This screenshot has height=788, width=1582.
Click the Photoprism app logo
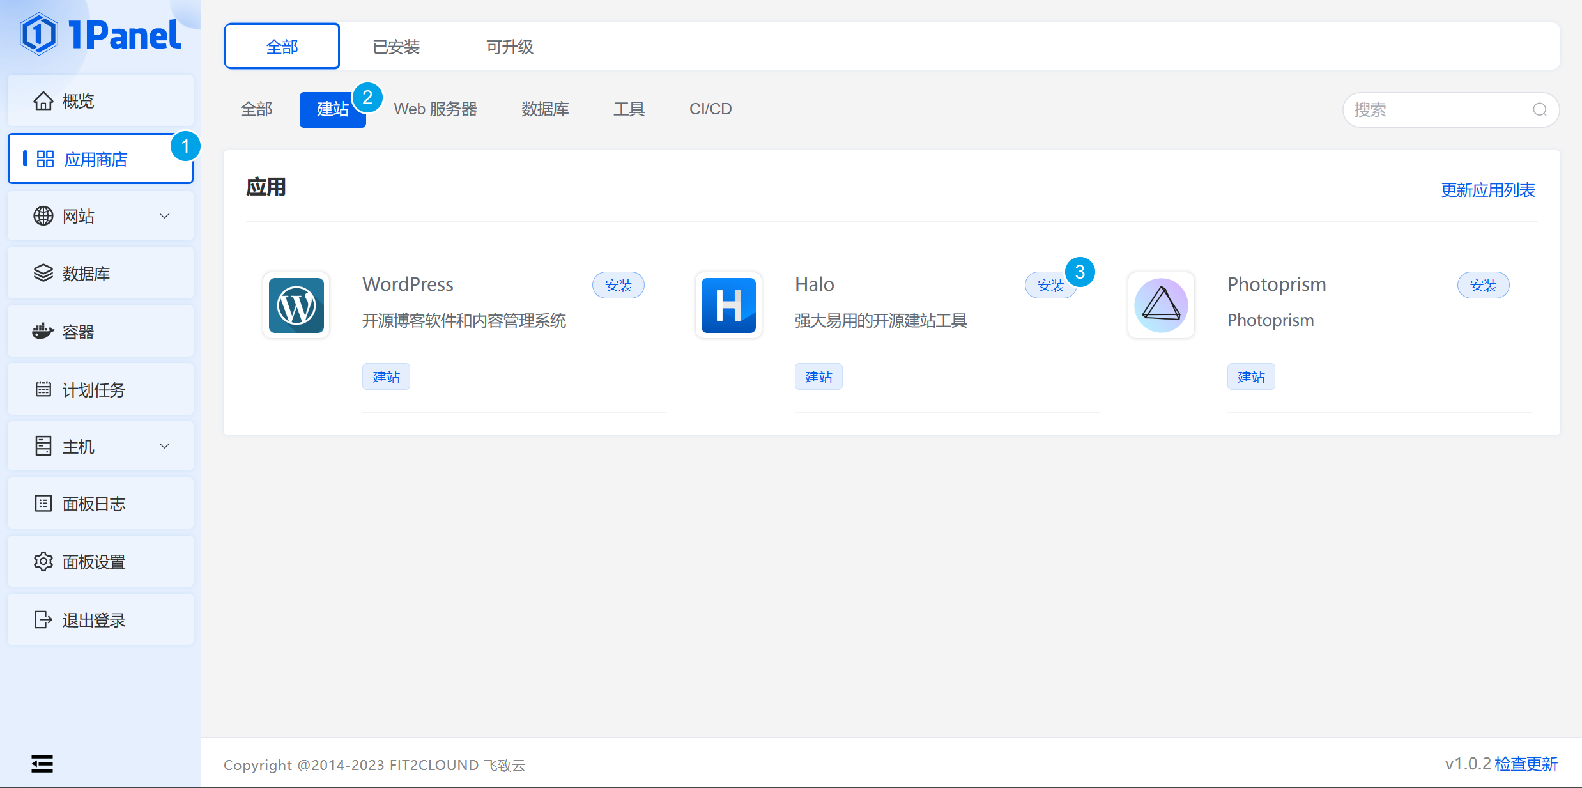pos(1161,305)
